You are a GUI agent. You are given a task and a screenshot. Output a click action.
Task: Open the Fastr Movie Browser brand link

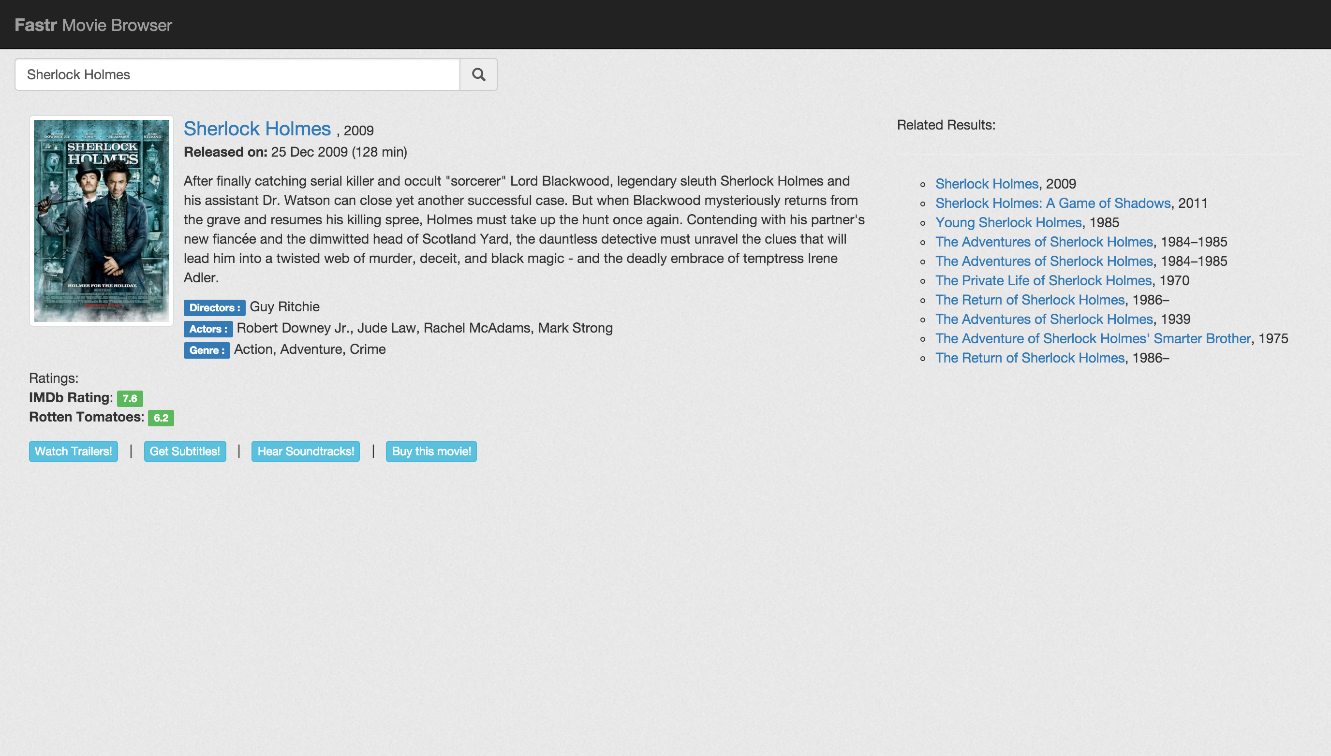(x=93, y=25)
